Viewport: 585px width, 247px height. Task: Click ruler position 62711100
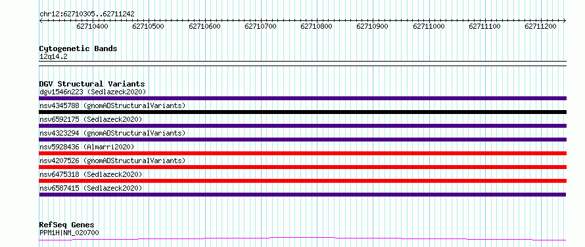point(484,26)
